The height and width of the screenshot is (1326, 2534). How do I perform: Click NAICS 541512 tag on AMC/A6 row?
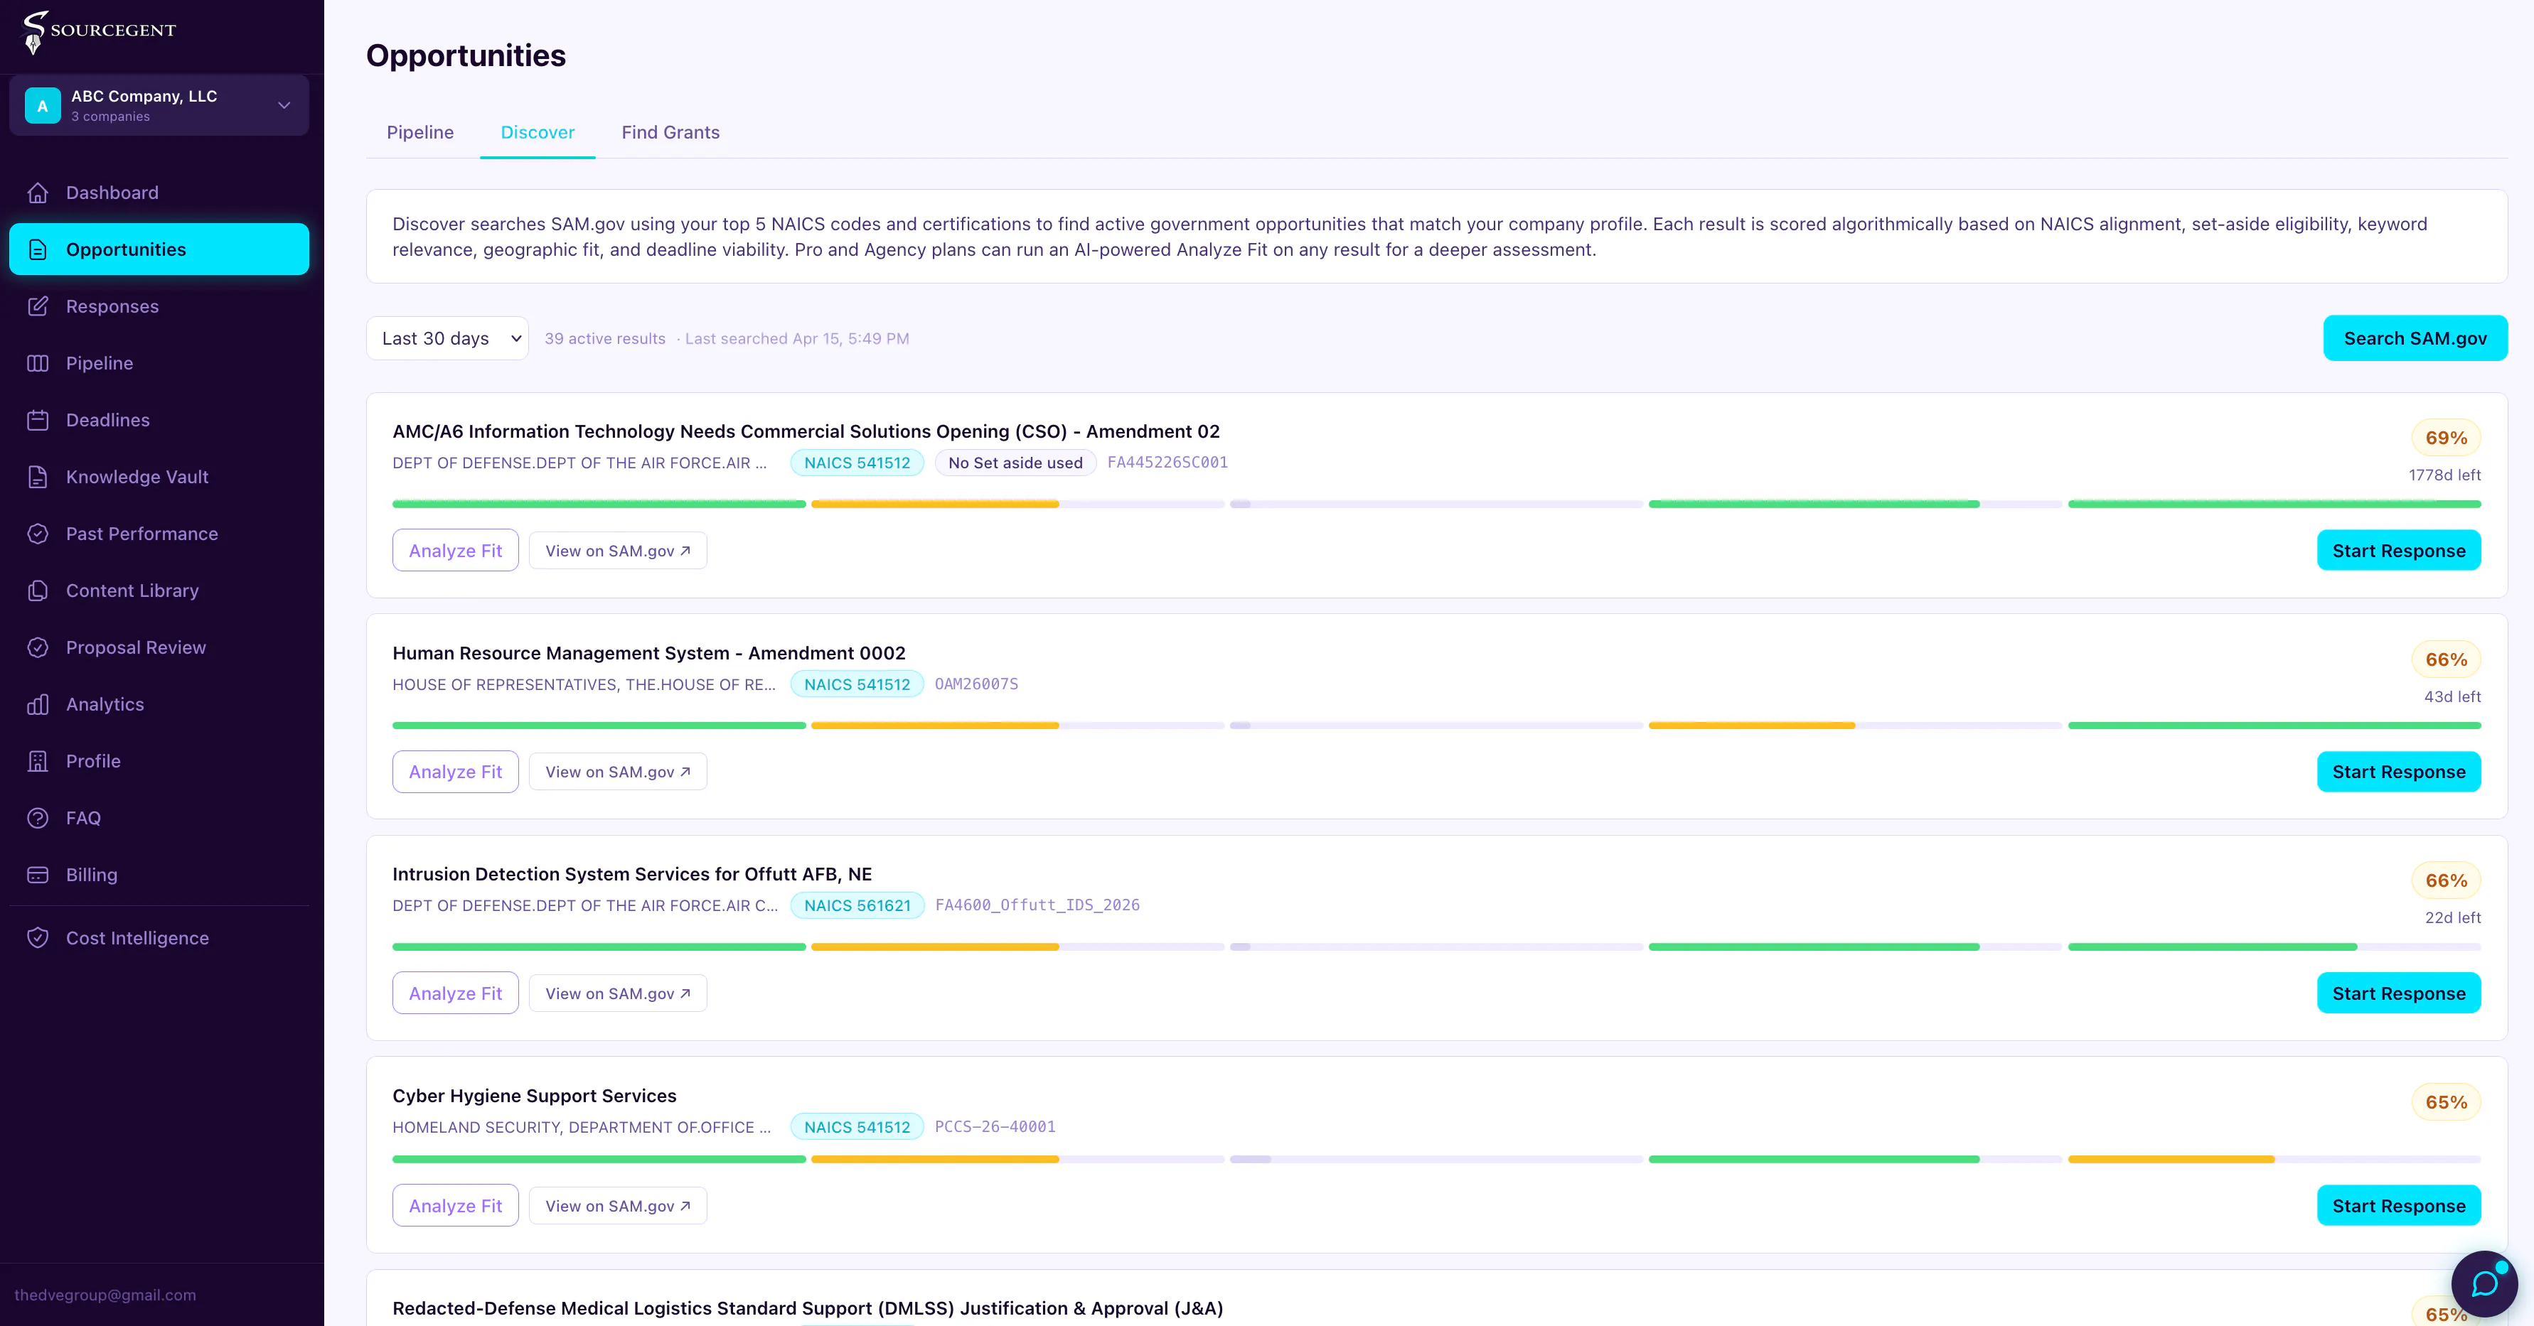(x=857, y=462)
